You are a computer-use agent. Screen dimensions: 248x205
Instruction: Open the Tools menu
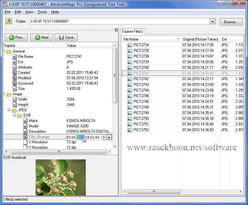(x=42, y=12)
